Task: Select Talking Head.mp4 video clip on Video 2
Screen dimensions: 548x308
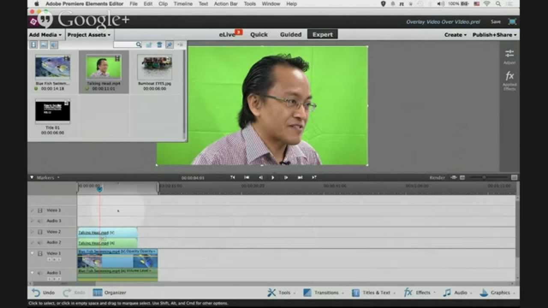Action: click(107, 233)
